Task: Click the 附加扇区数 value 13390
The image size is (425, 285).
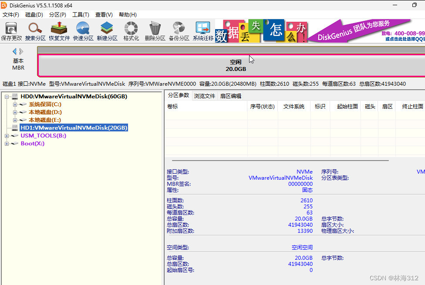Action: 305,231
